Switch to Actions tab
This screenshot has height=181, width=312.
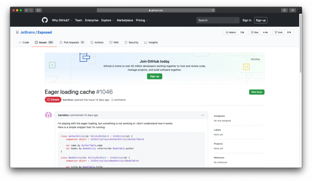coord(97,42)
